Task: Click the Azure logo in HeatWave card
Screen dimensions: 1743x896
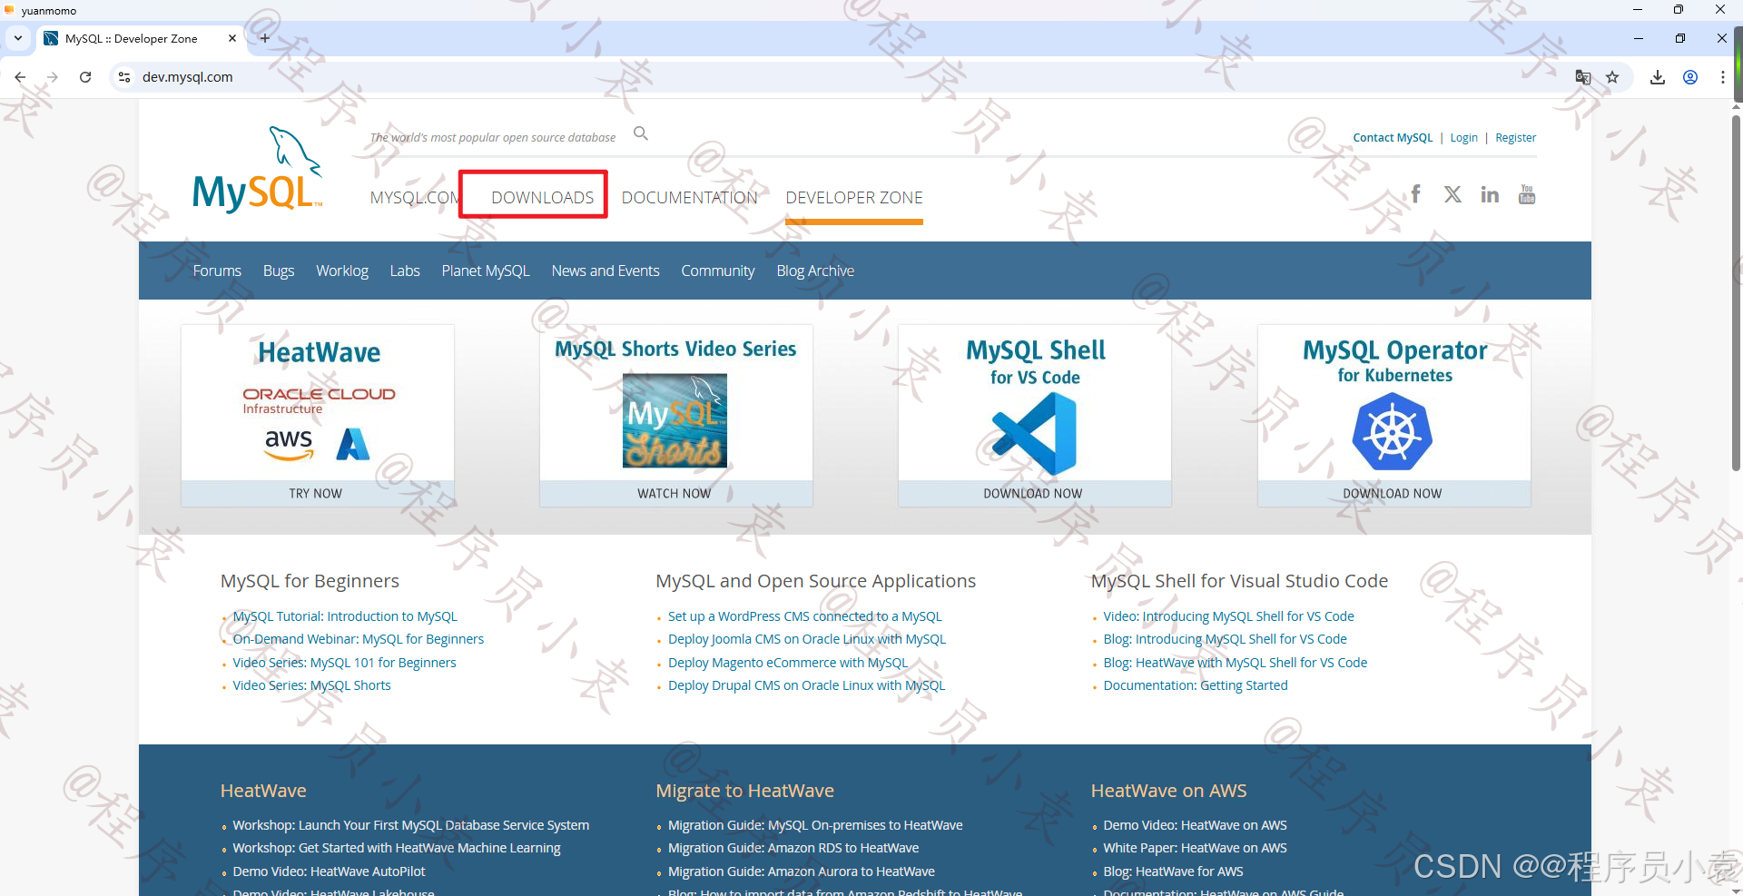Action: pos(353,444)
